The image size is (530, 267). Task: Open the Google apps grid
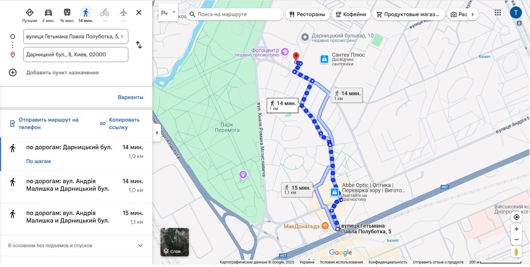[498, 13]
